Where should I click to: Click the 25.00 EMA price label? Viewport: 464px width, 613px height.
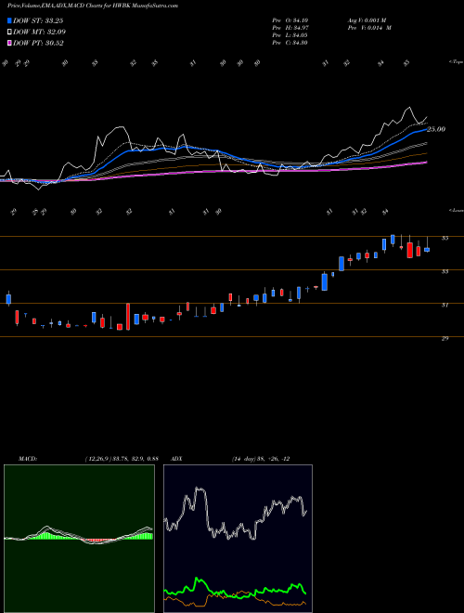[x=436, y=129]
